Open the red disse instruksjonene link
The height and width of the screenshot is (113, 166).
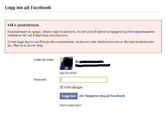[55, 35]
